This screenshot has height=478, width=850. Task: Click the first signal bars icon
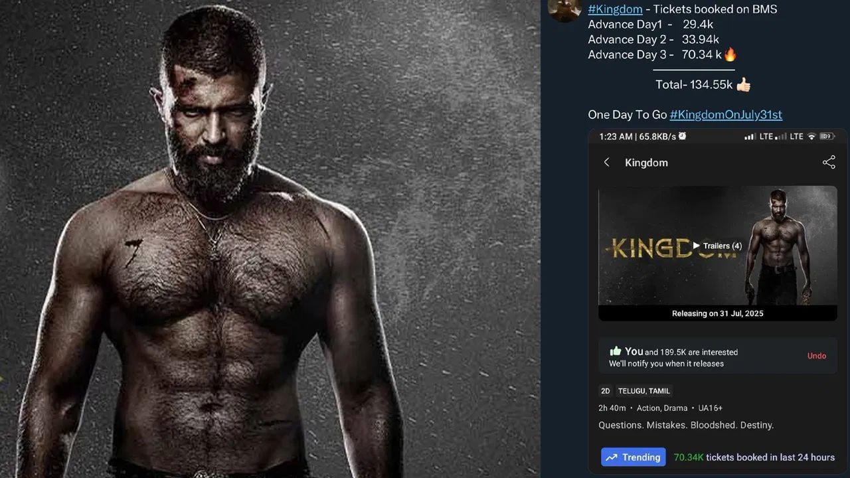pos(750,136)
